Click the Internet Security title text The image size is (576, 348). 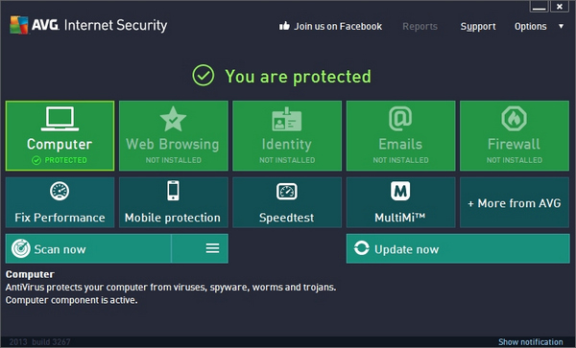tap(115, 25)
